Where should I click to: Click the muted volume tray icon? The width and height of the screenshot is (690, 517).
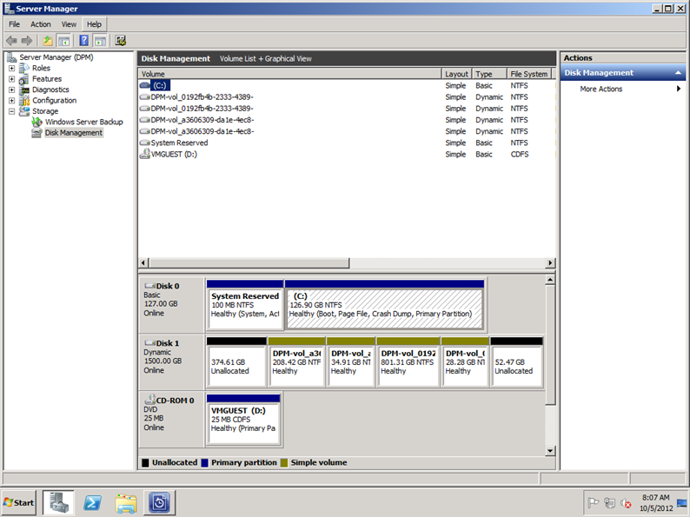[x=626, y=502]
